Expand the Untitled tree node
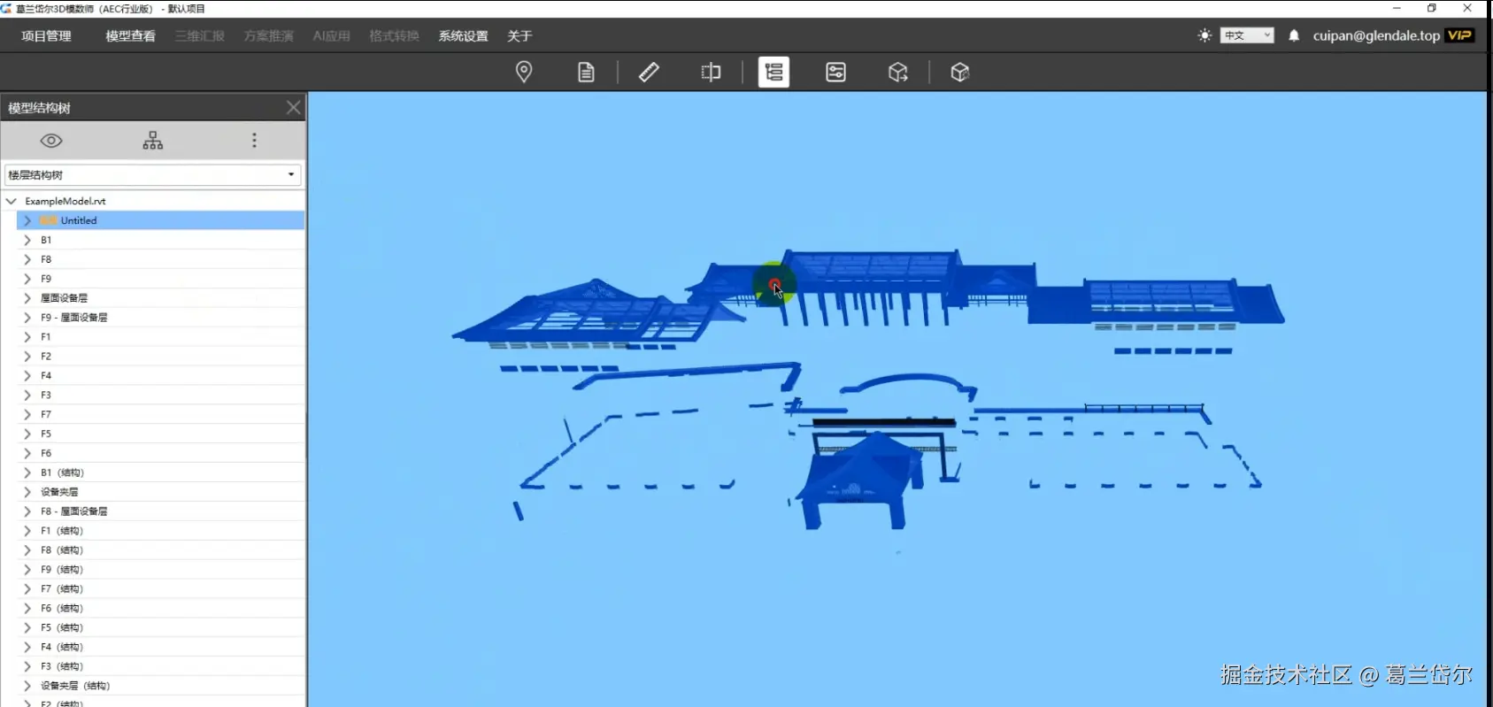 tap(27, 220)
